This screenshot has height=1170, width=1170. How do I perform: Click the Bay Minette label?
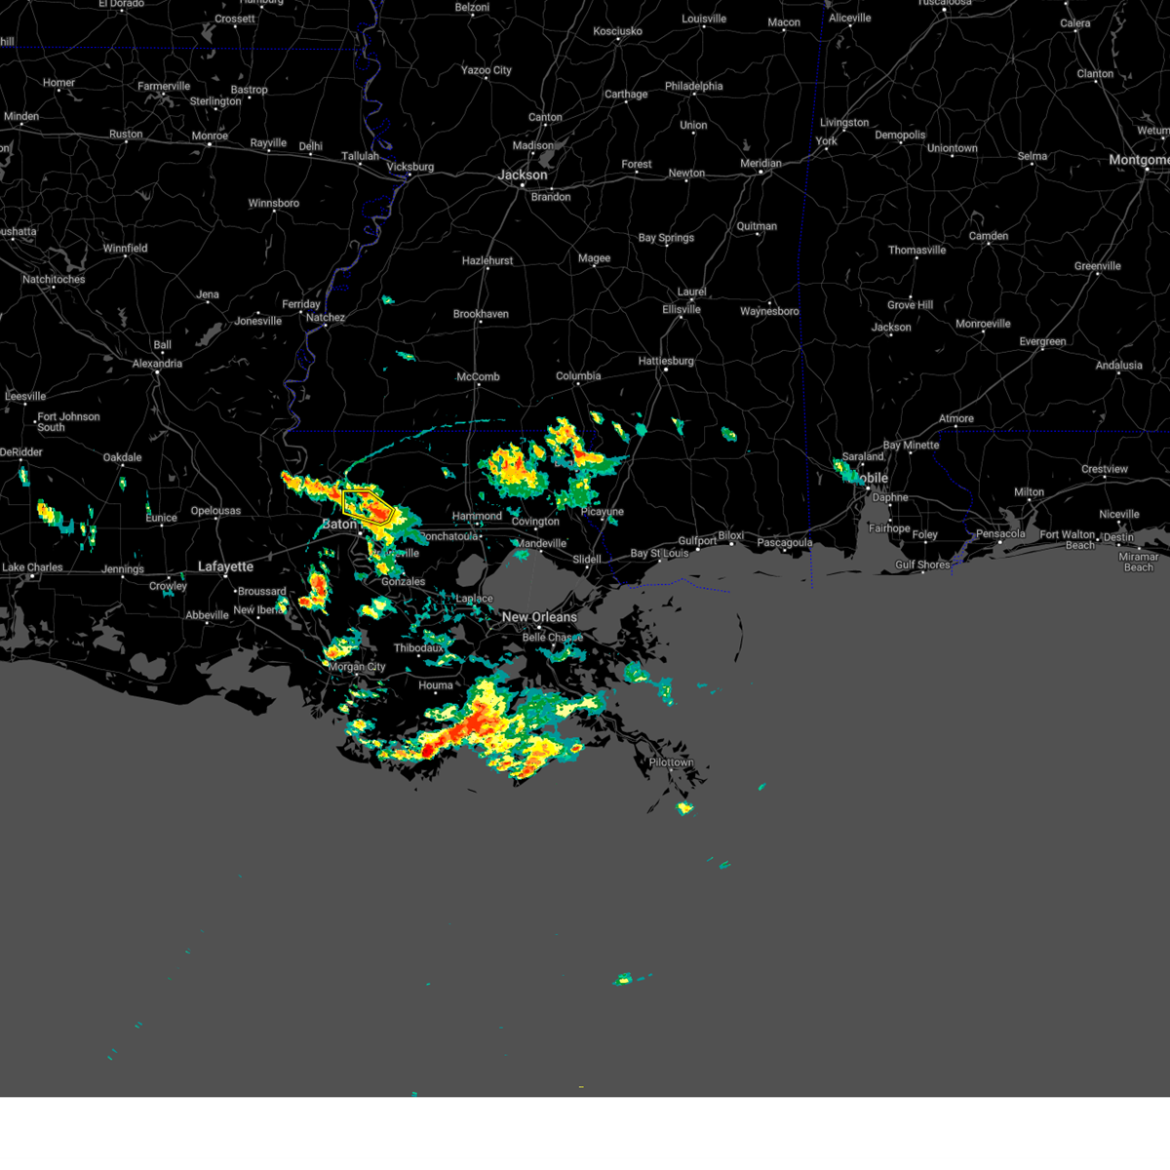(x=912, y=446)
